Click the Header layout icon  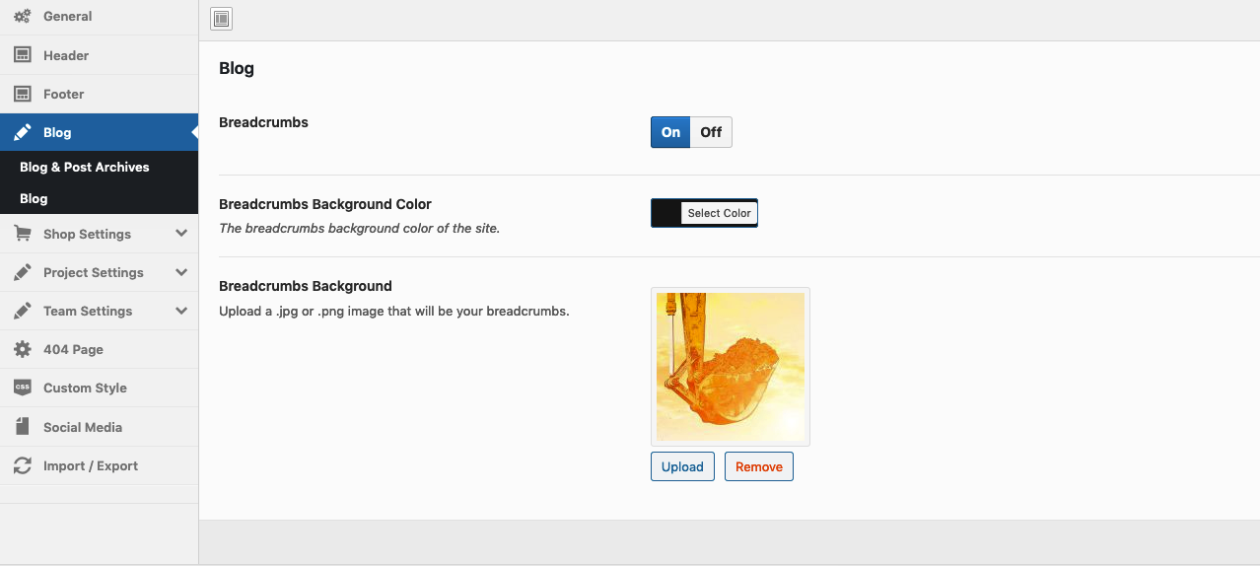click(x=22, y=55)
